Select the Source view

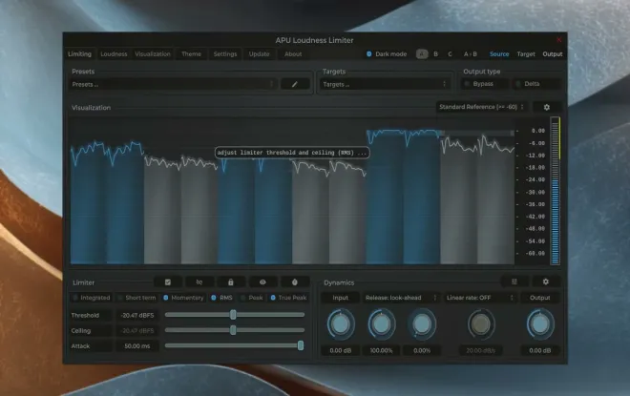(x=499, y=53)
